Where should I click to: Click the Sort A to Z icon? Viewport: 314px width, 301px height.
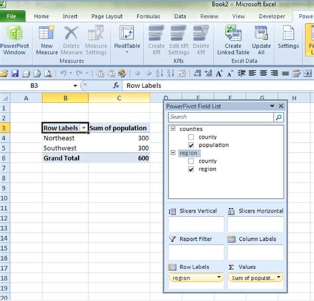[160, 73]
